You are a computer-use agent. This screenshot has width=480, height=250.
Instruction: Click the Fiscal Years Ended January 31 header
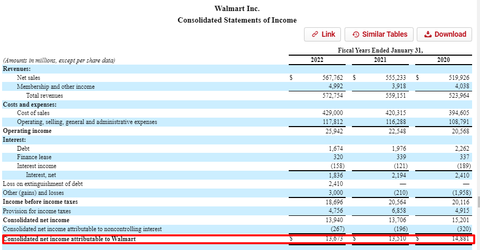(380, 50)
